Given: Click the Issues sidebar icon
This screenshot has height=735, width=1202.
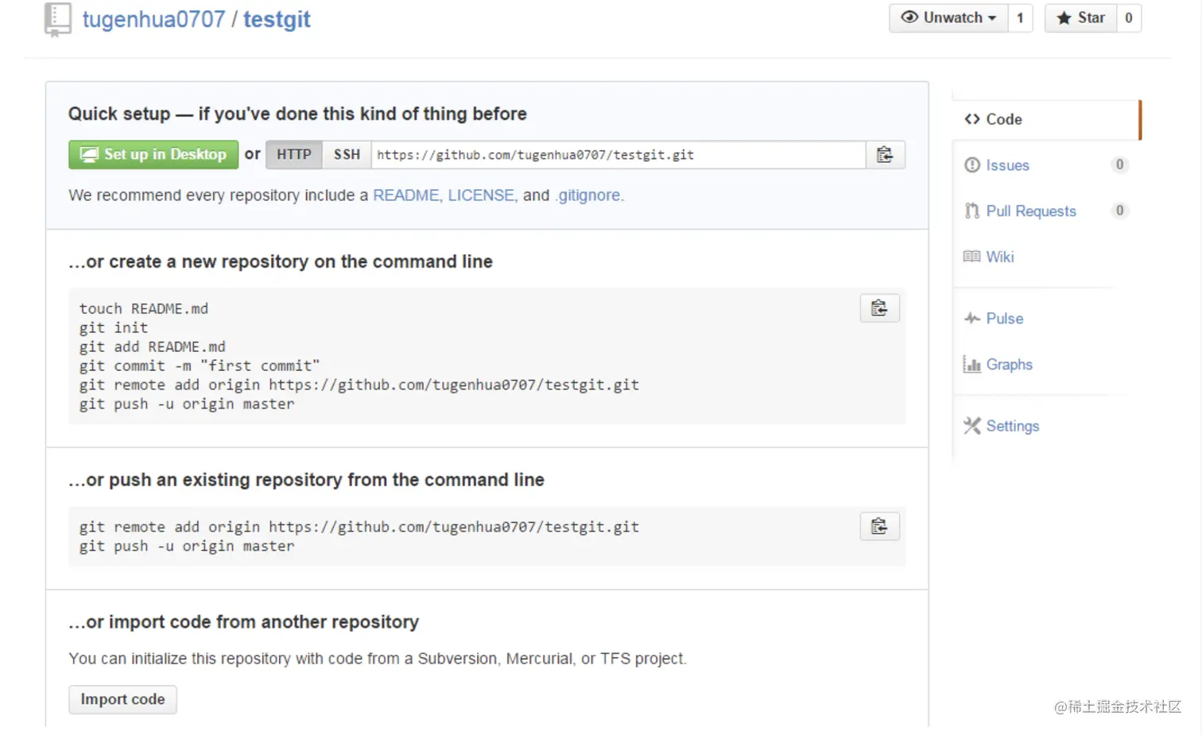Looking at the screenshot, I should tap(971, 165).
